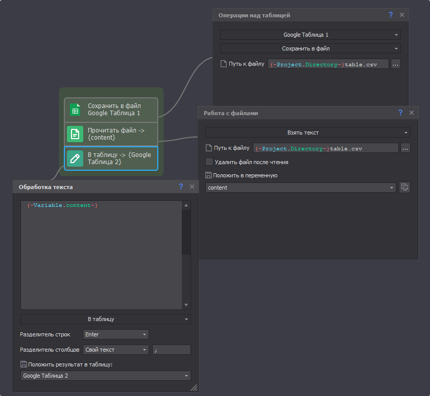Click the copy variable icon beside content field
Image resolution: width=430 pixels, height=396 pixels.
404,188
